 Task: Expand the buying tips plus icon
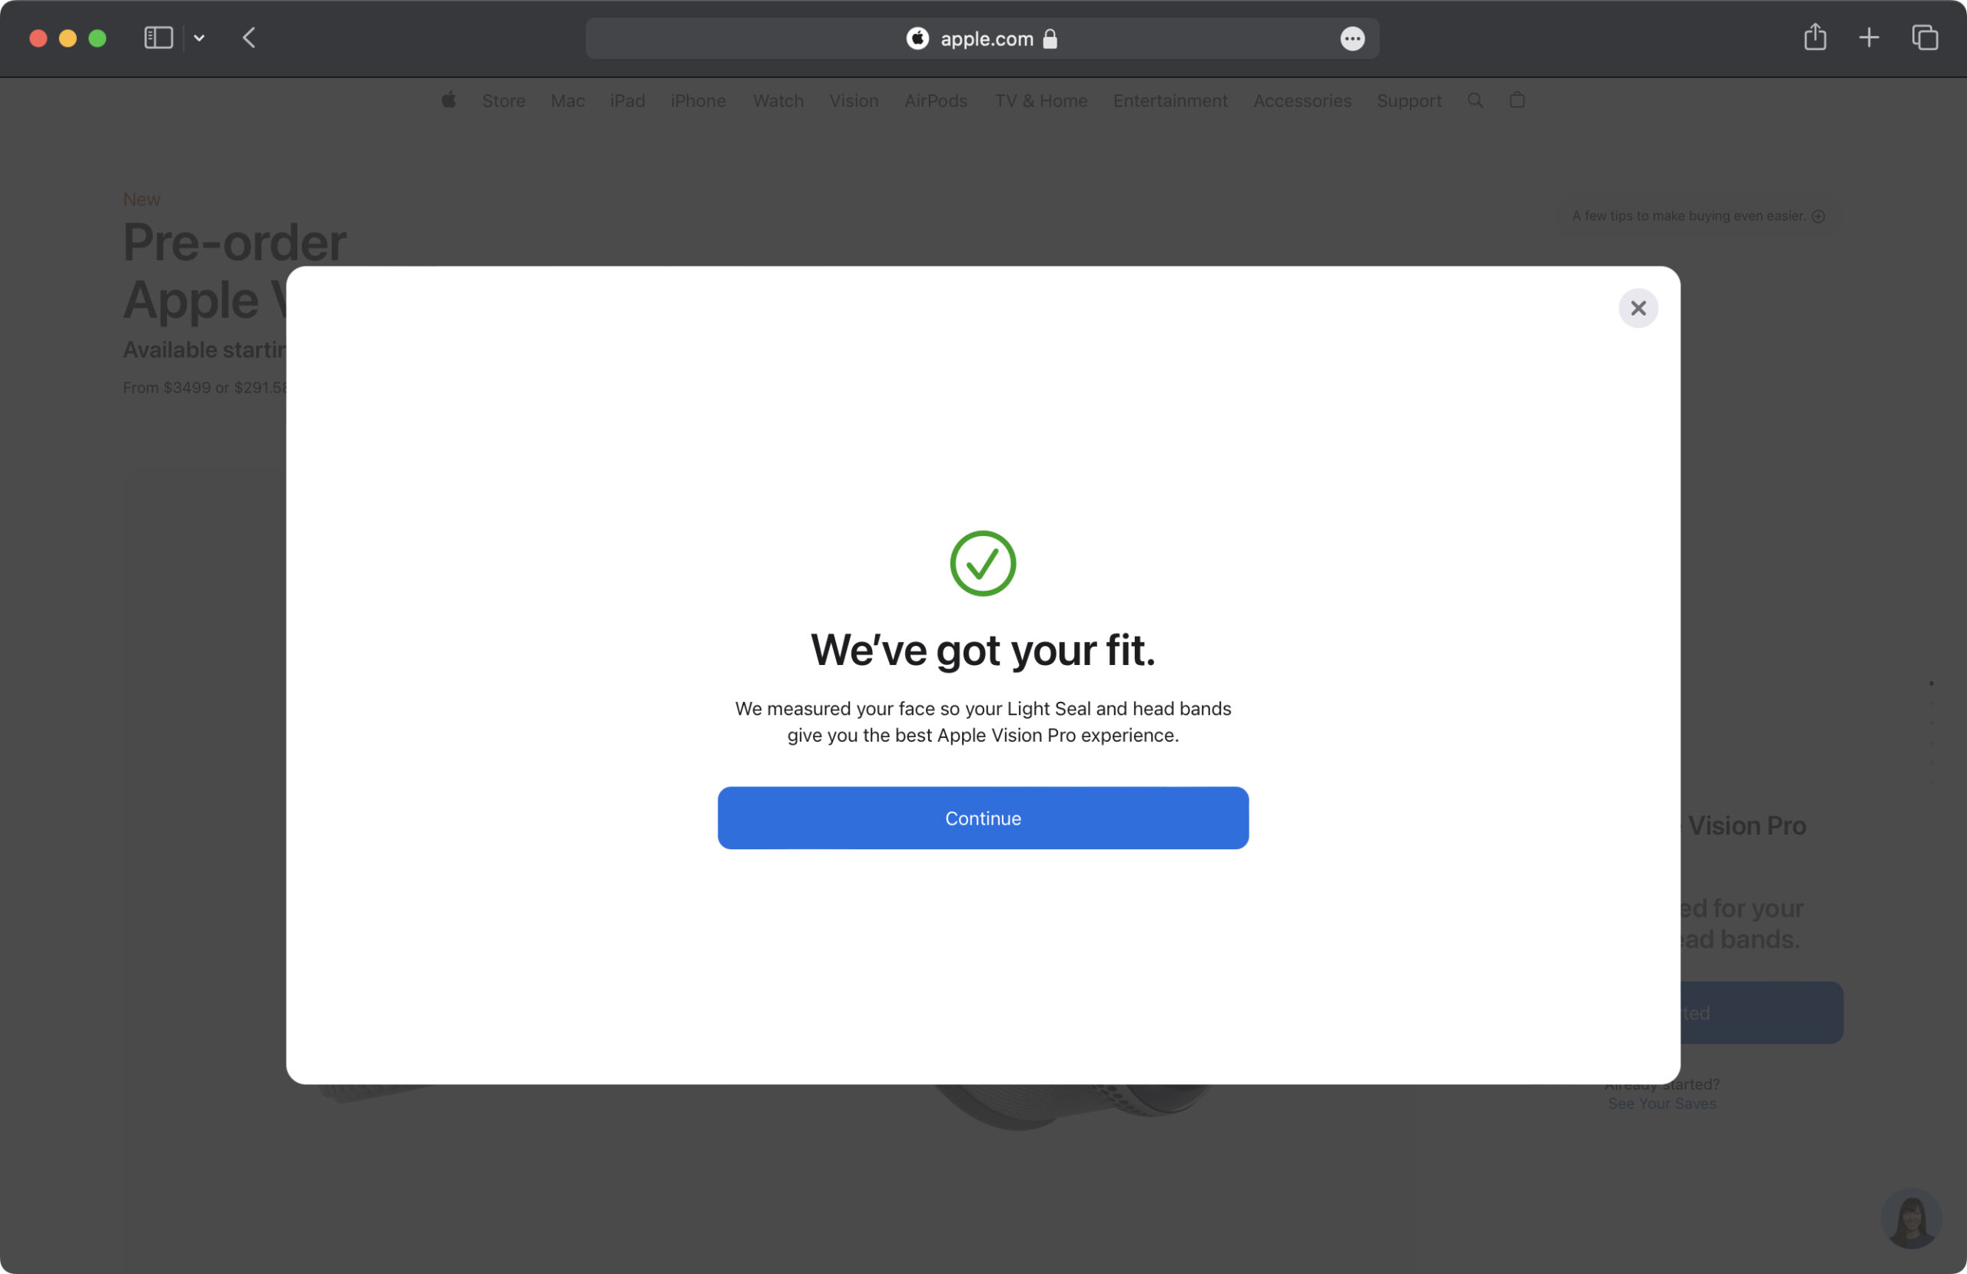click(x=1818, y=217)
